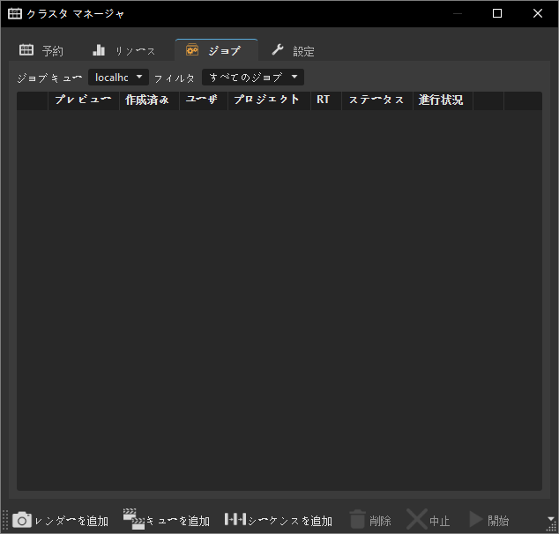Click the camera icon for add render
559x534 pixels.
22,520
